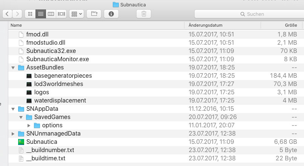This screenshot has height=166, width=304.
Task: Select the __buildtime.txt file name
Action: 46,158
